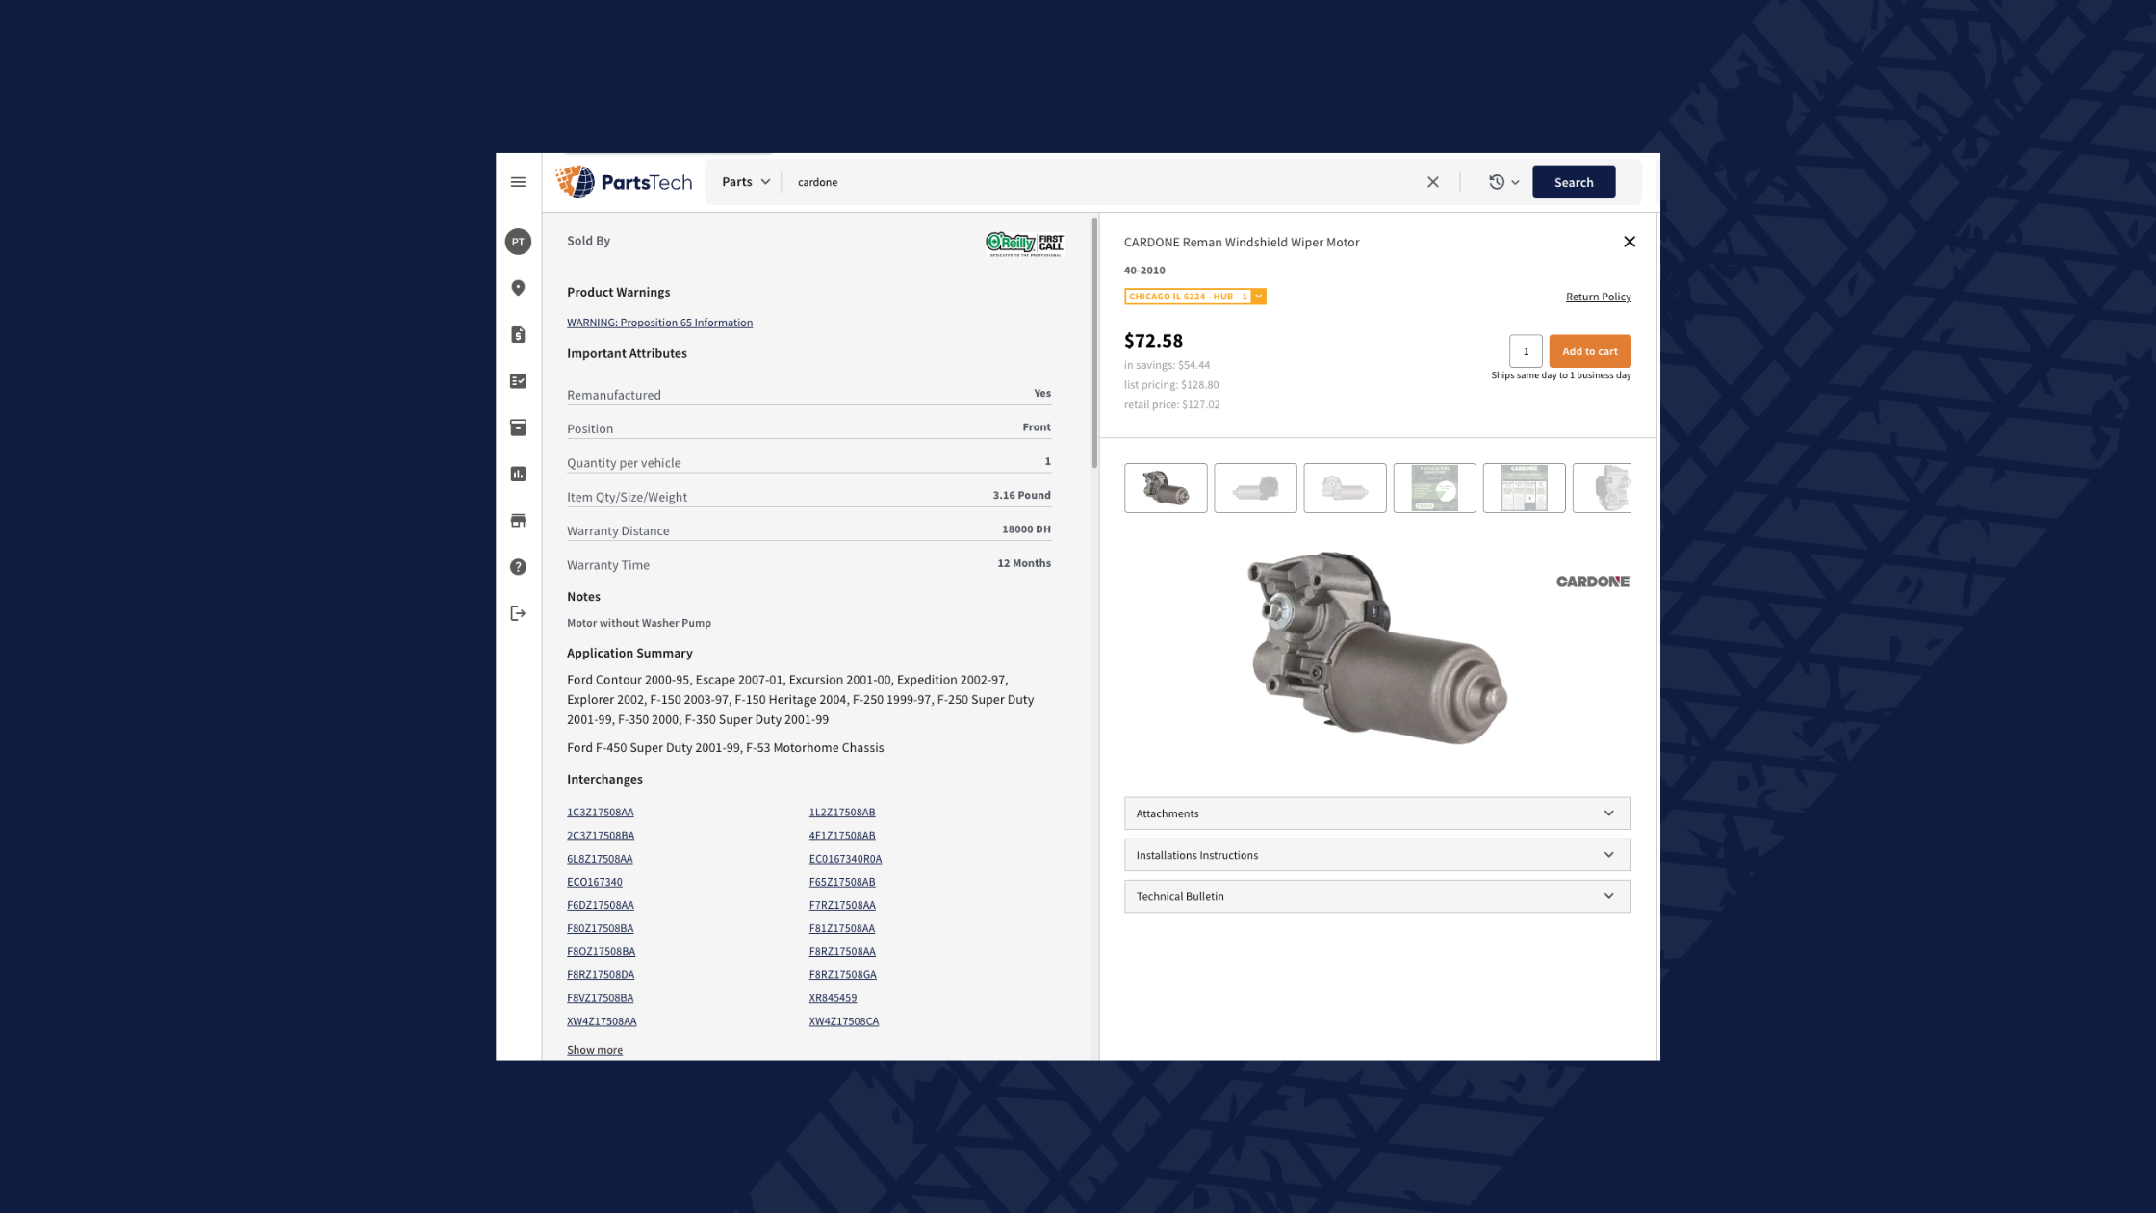Open search history clock dropdown
The image size is (2156, 1213).
click(x=1503, y=182)
